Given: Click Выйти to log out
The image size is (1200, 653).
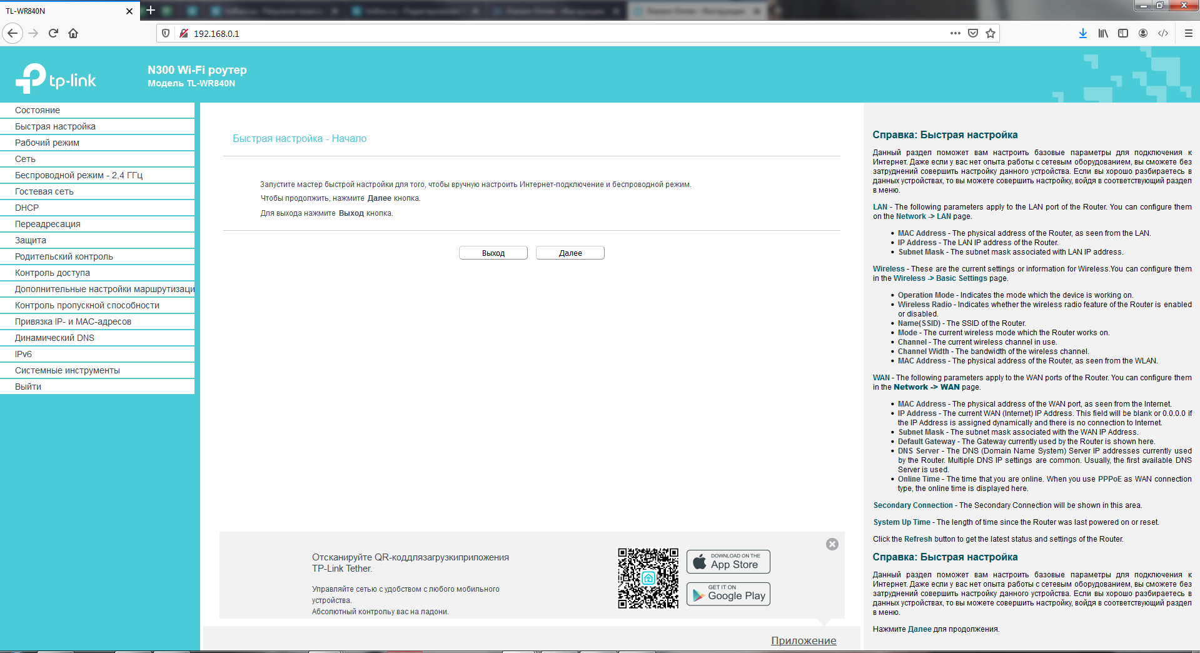Looking at the screenshot, I should pyautogui.click(x=97, y=387).
